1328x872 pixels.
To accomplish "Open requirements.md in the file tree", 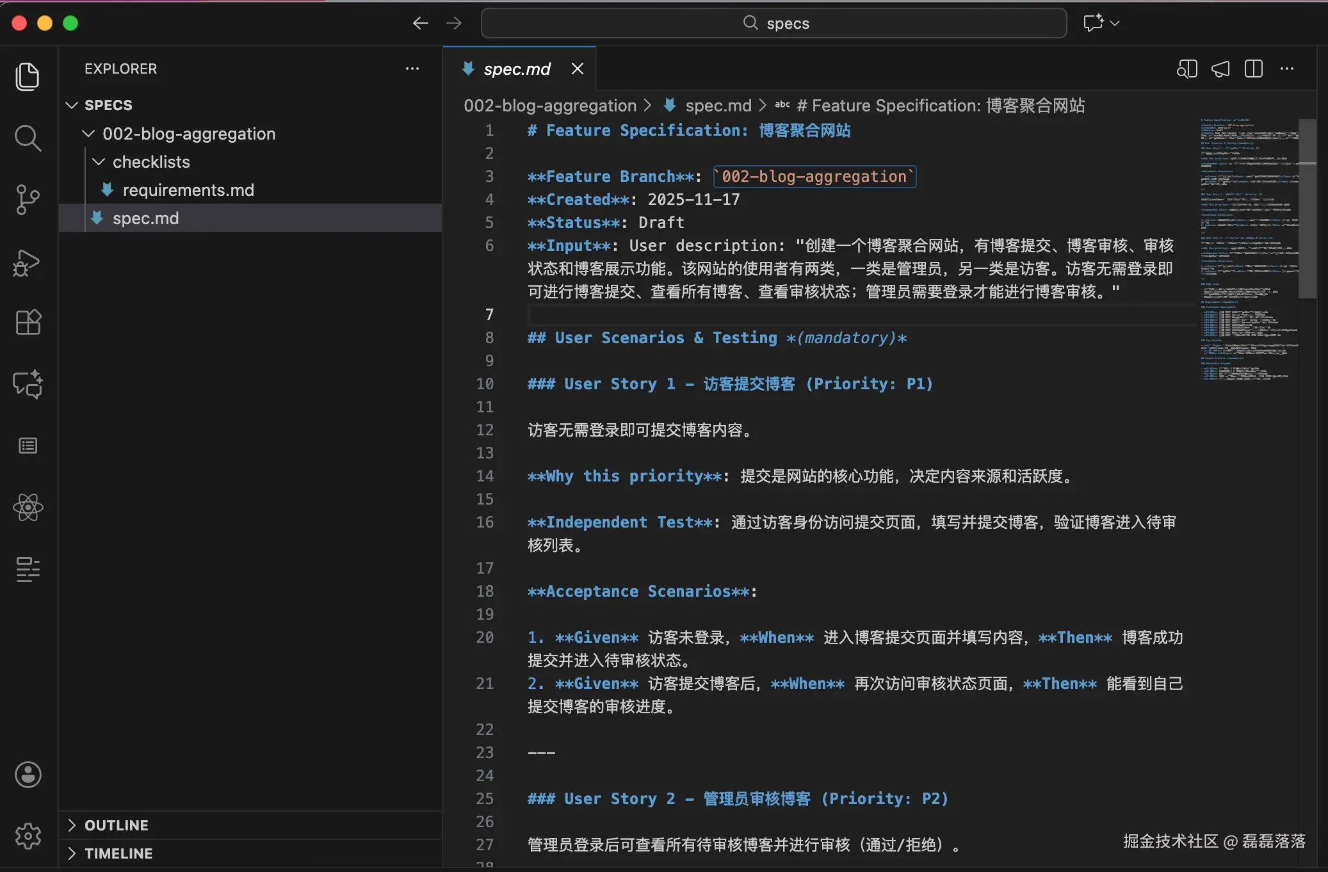I will click(x=188, y=190).
